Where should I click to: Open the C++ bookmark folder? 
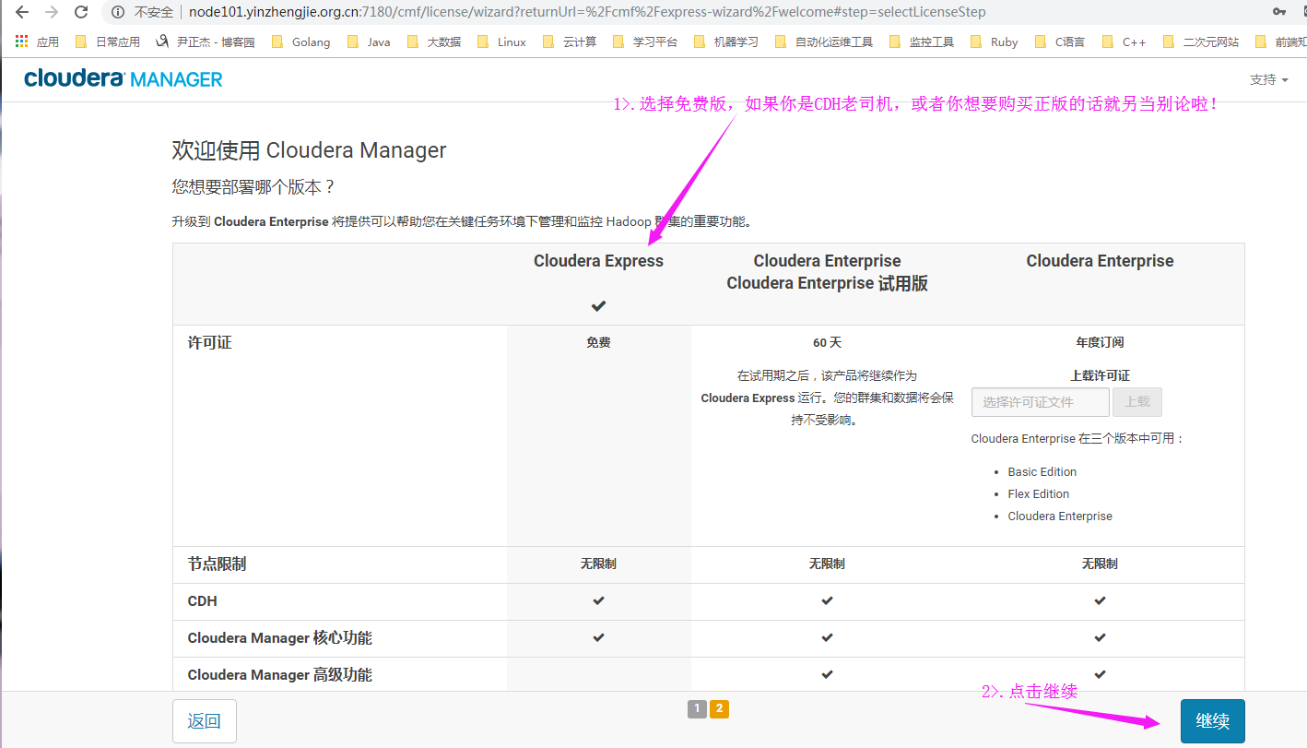point(1124,42)
